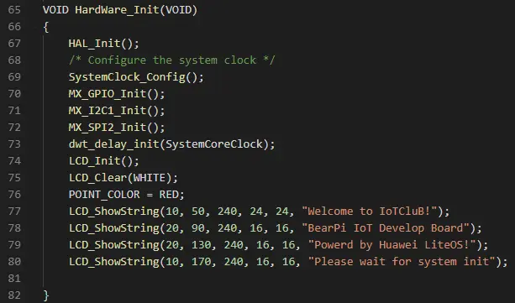
Task: Click the opening brace on line 66
Action: 46,27
